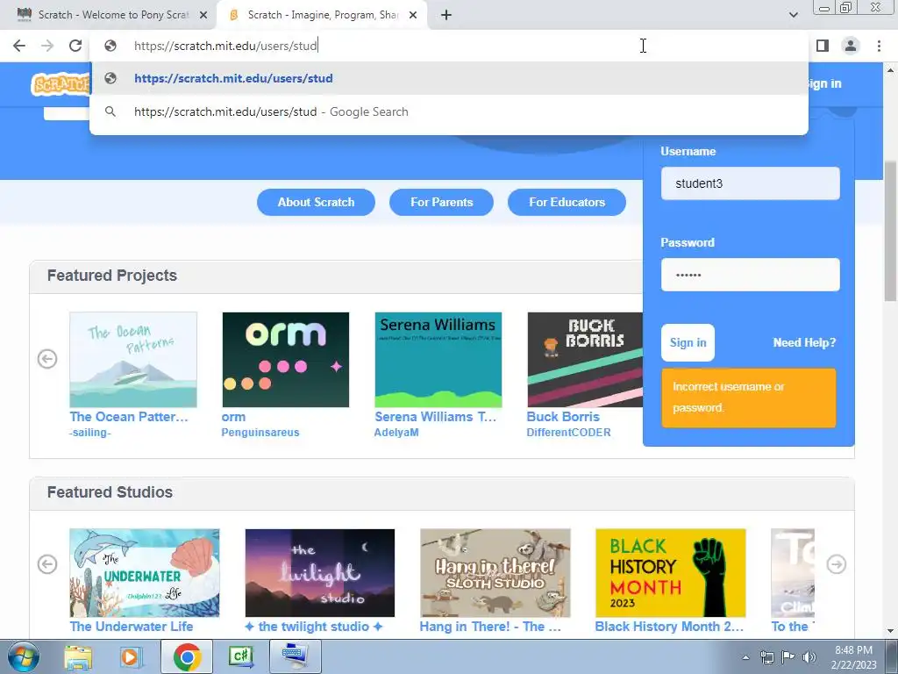
Task: Visit the Penguinsareus author profile
Action: 260,433
